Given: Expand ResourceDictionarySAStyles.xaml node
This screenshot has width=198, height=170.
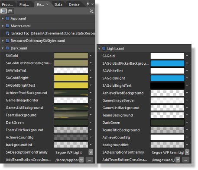Looking at the screenshot, I should (x=3, y=41).
